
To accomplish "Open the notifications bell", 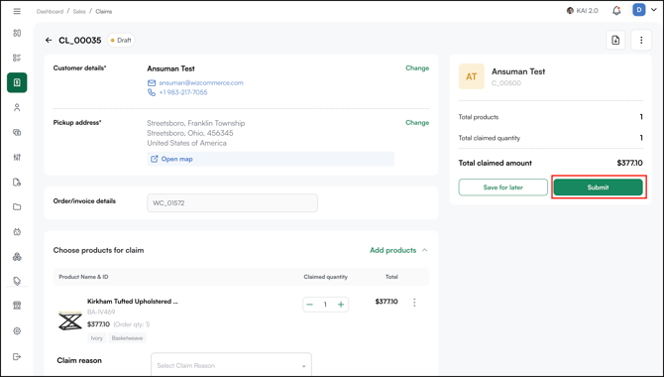I will click(x=616, y=11).
